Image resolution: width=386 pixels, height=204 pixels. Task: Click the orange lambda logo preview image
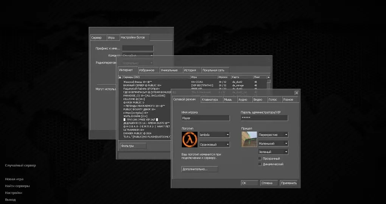click(x=190, y=139)
